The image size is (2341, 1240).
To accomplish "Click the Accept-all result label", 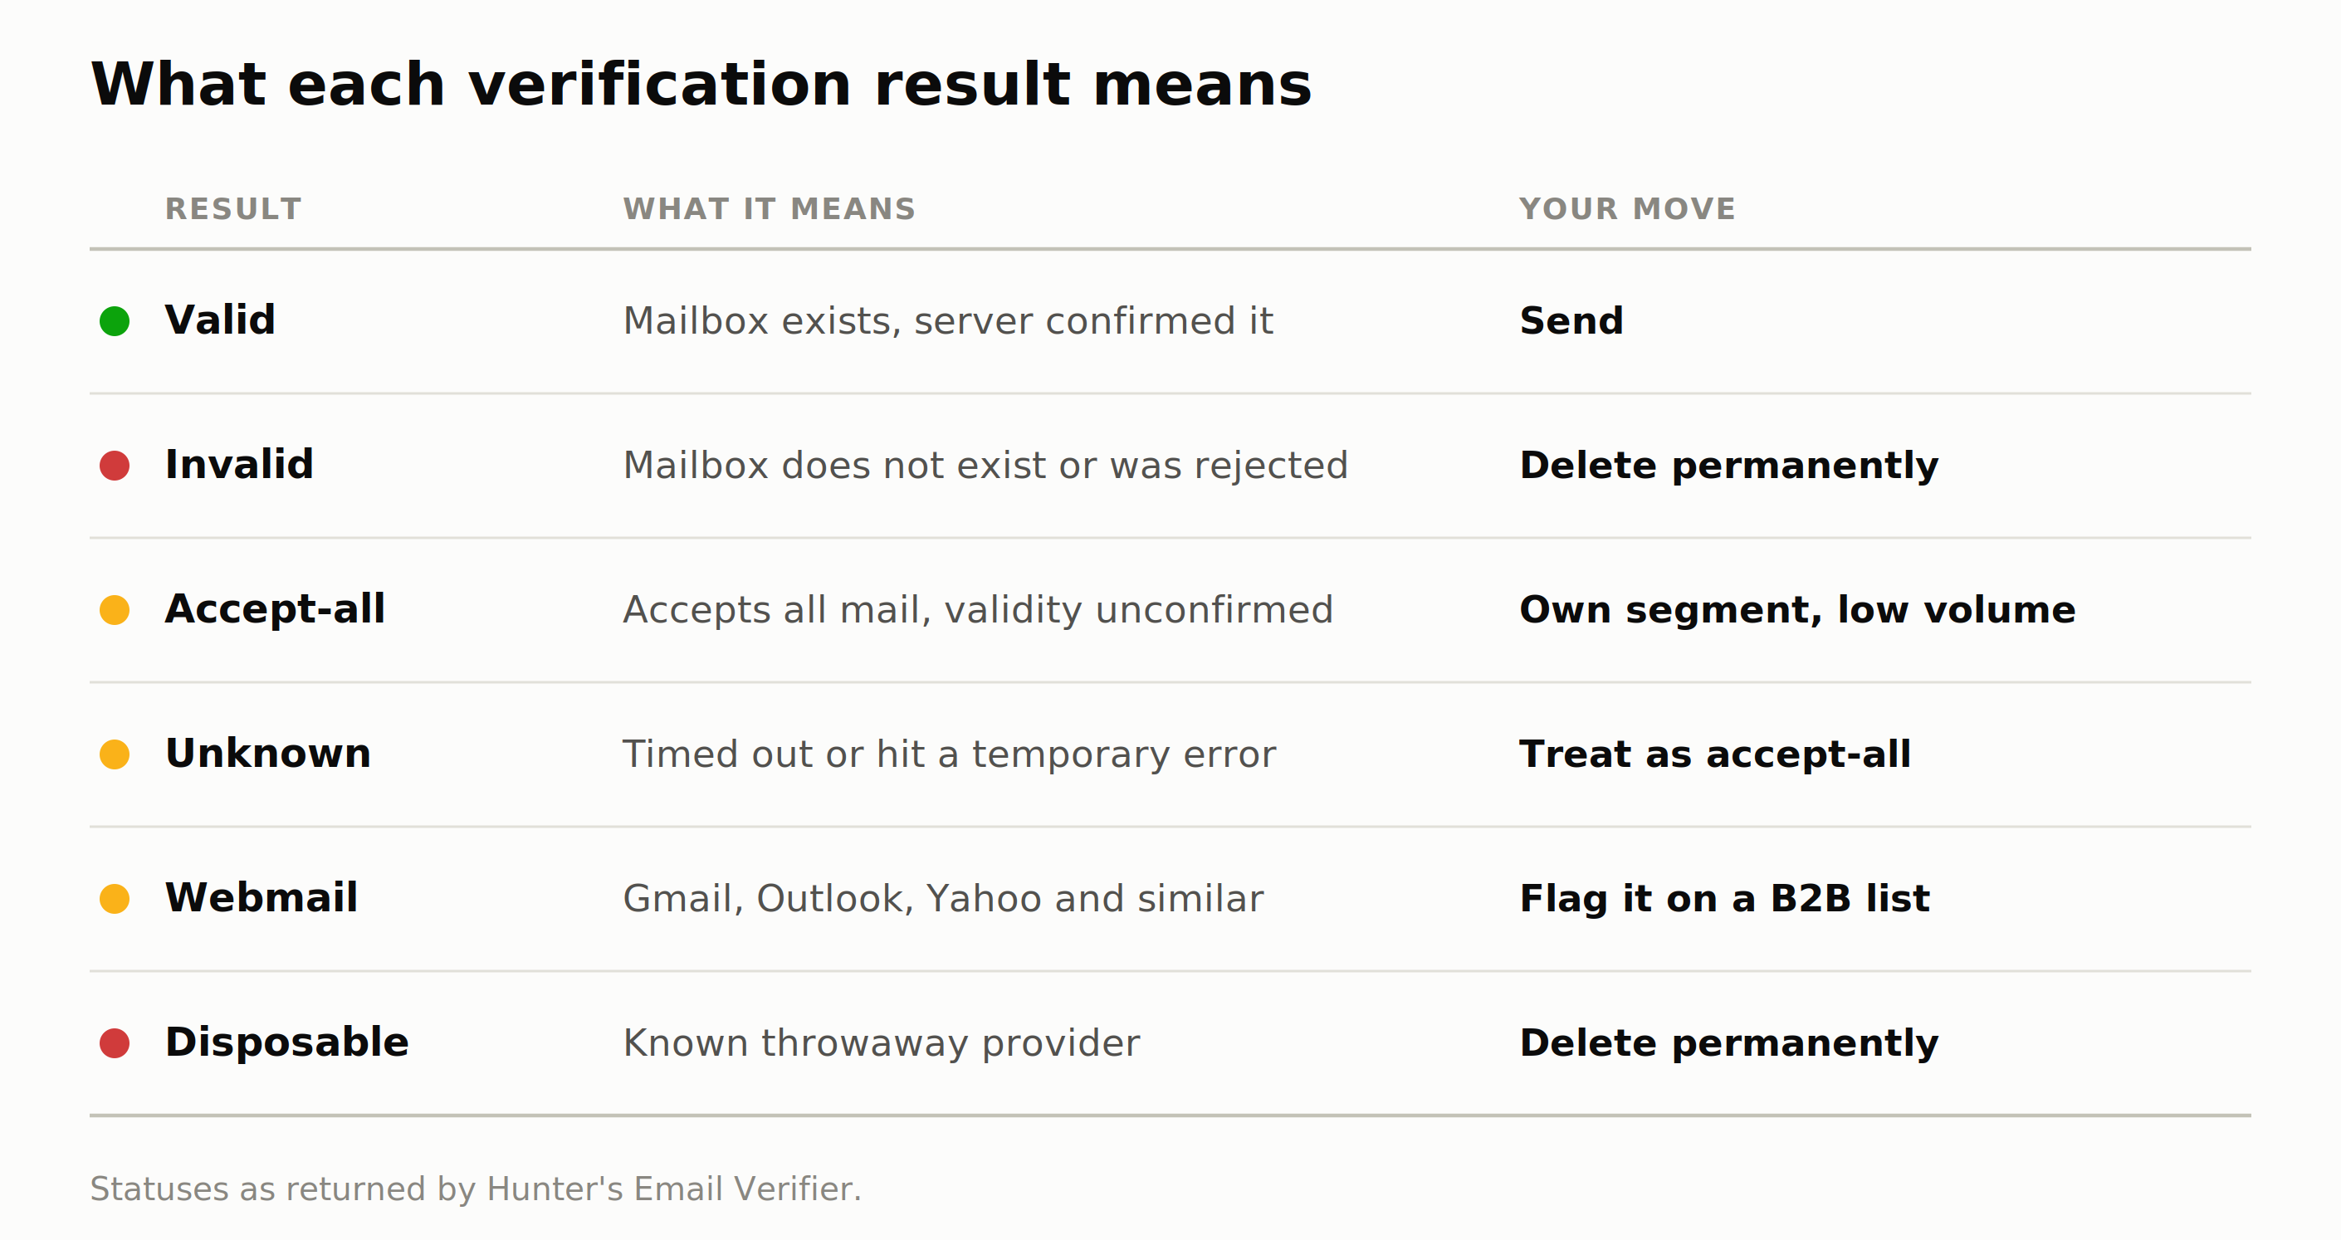I will (x=276, y=608).
